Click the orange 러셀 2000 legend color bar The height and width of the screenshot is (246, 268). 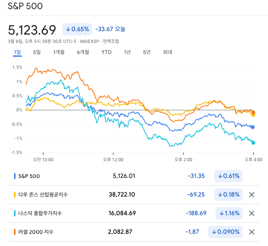[x=15, y=232]
